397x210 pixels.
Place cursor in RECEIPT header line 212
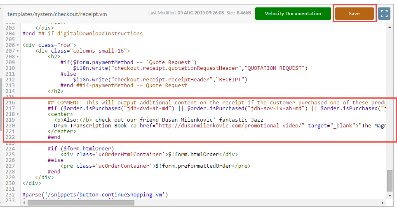click(x=160, y=80)
